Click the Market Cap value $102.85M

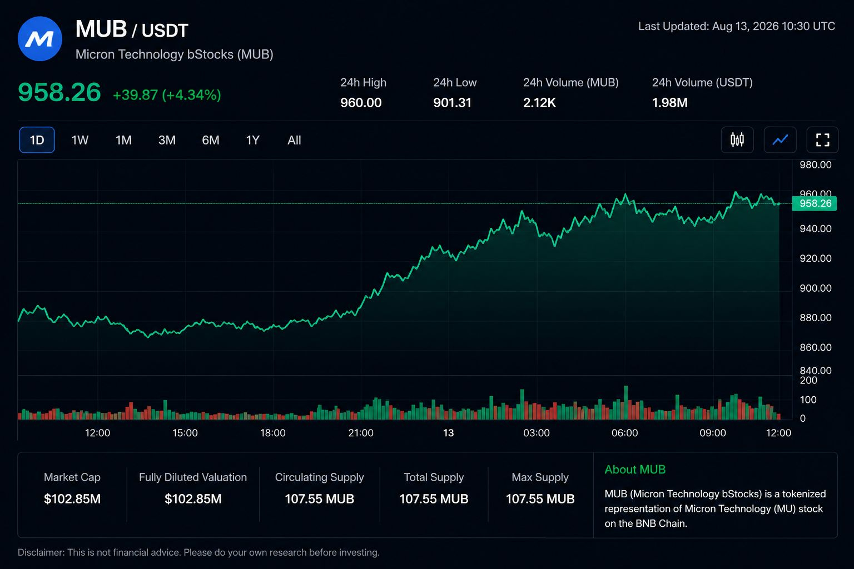(72, 499)
